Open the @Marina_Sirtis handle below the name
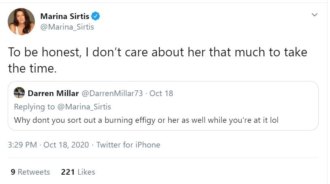 tap(67, 27)
